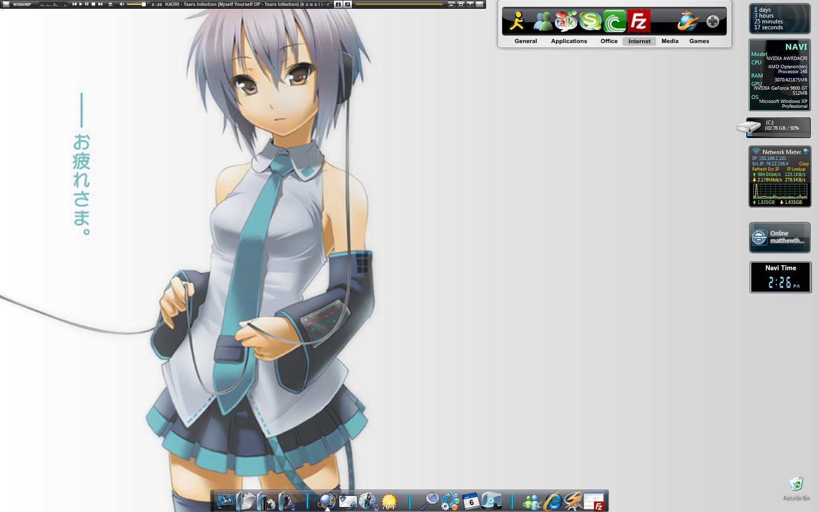Viewport: 819px width, 512px height.
Task: Open Skype from the launcher bar
Action: click(x=590, y=21)
